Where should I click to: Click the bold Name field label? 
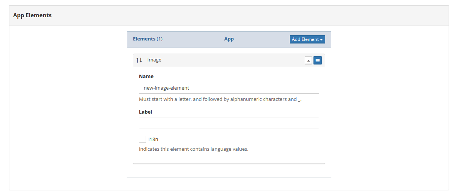pyautogui.click(x=146, y=76)
